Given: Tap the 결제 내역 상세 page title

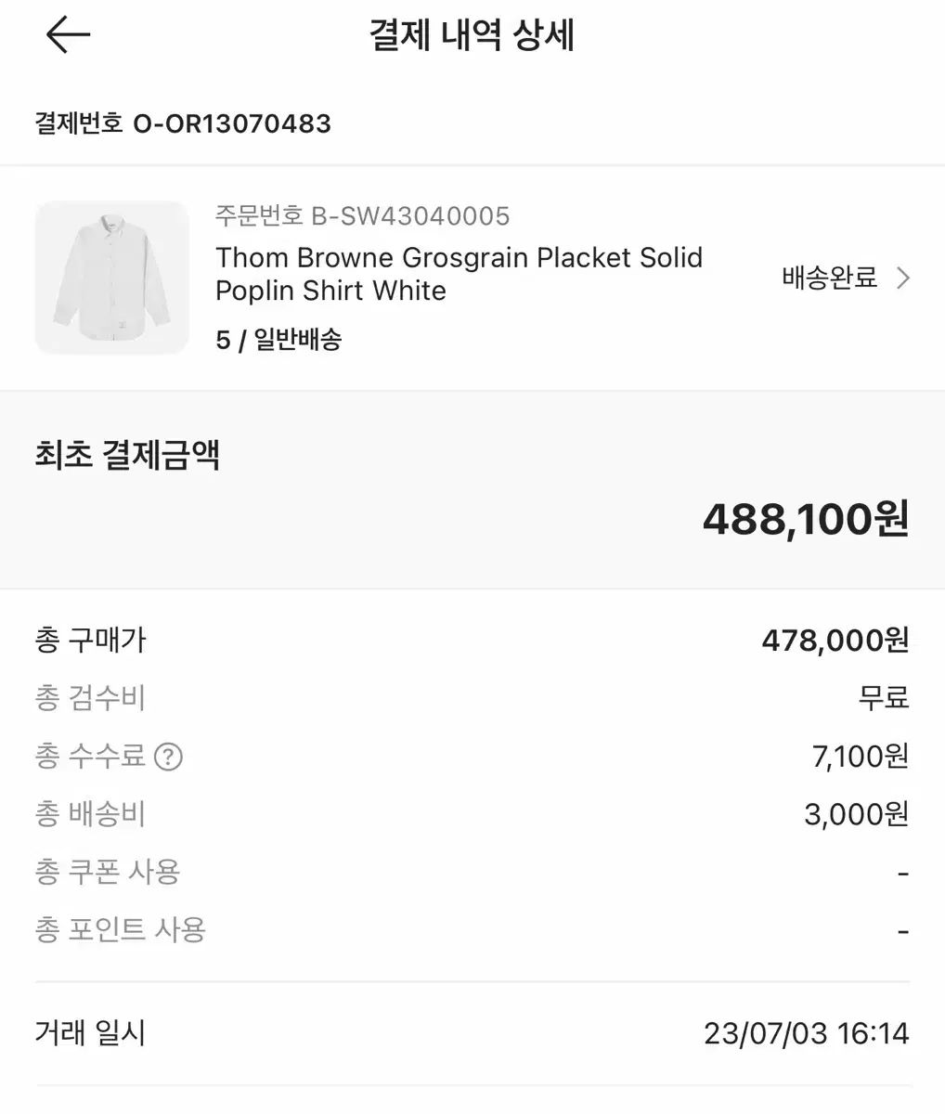Looking at the screenshot, I should click(x=472, y=36).
